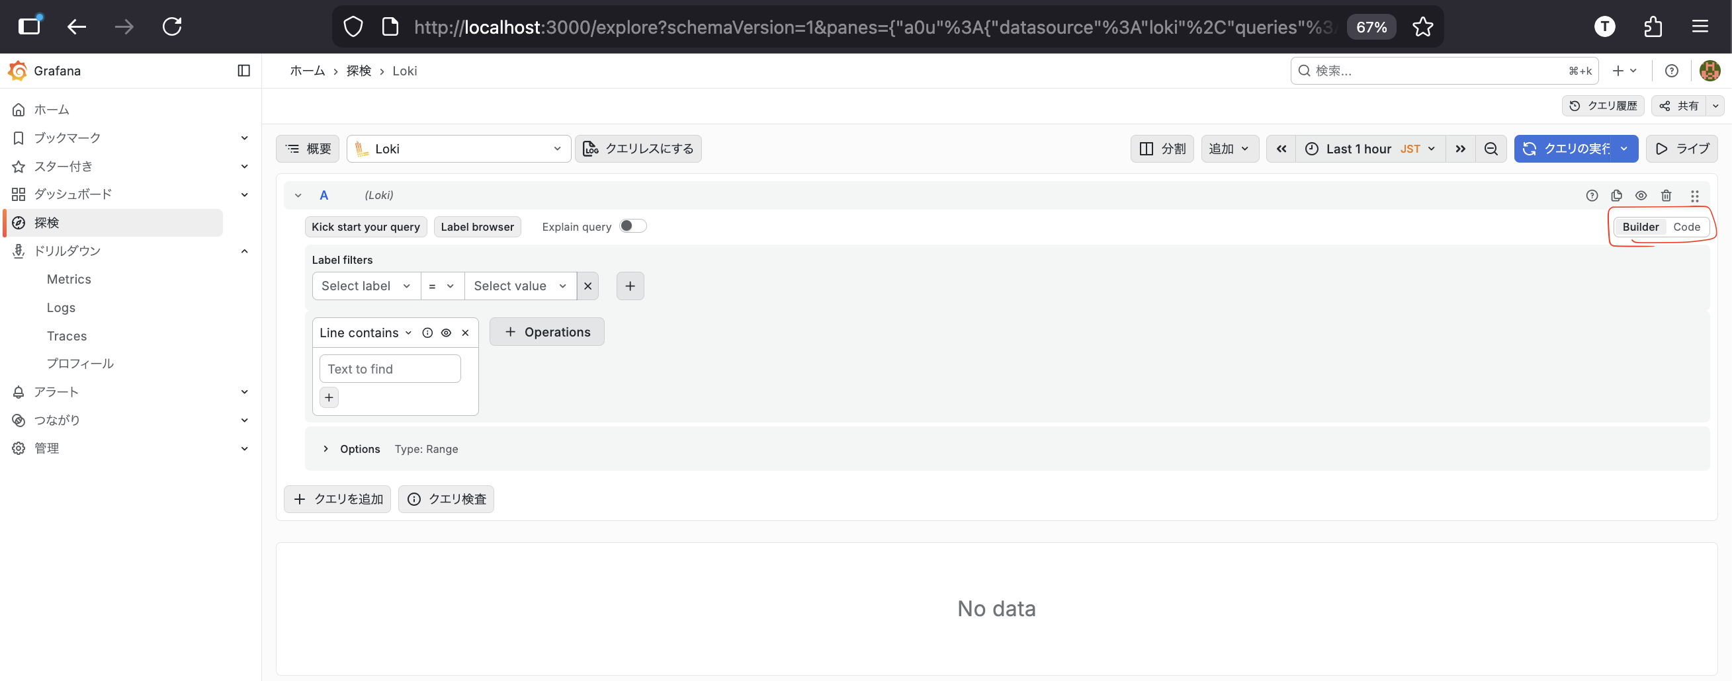Open the Select label dropdown
This screenshot has width=1732, height=681.
(366, 286)
